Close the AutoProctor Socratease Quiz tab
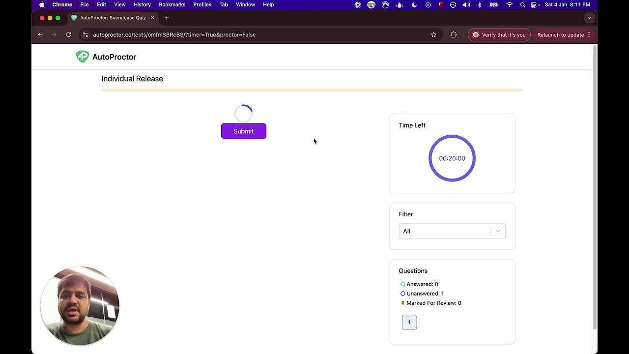 [x=152, y=18]
